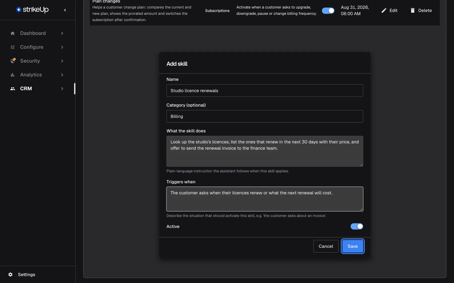Collapse the sidebar with the back chevron

coord(65,10)
